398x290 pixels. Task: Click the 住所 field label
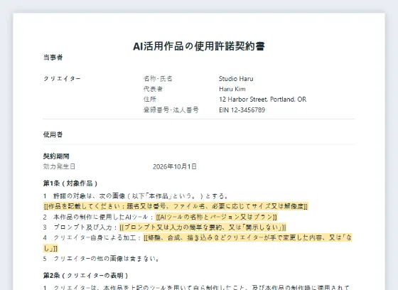coord(150,100)
